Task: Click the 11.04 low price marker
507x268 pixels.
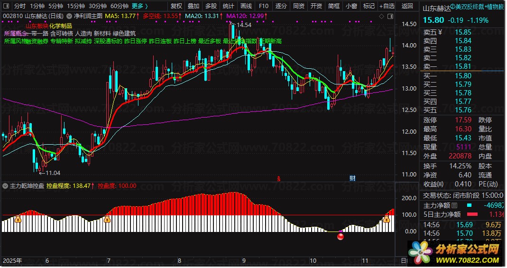Action: (x=53, y=173)
